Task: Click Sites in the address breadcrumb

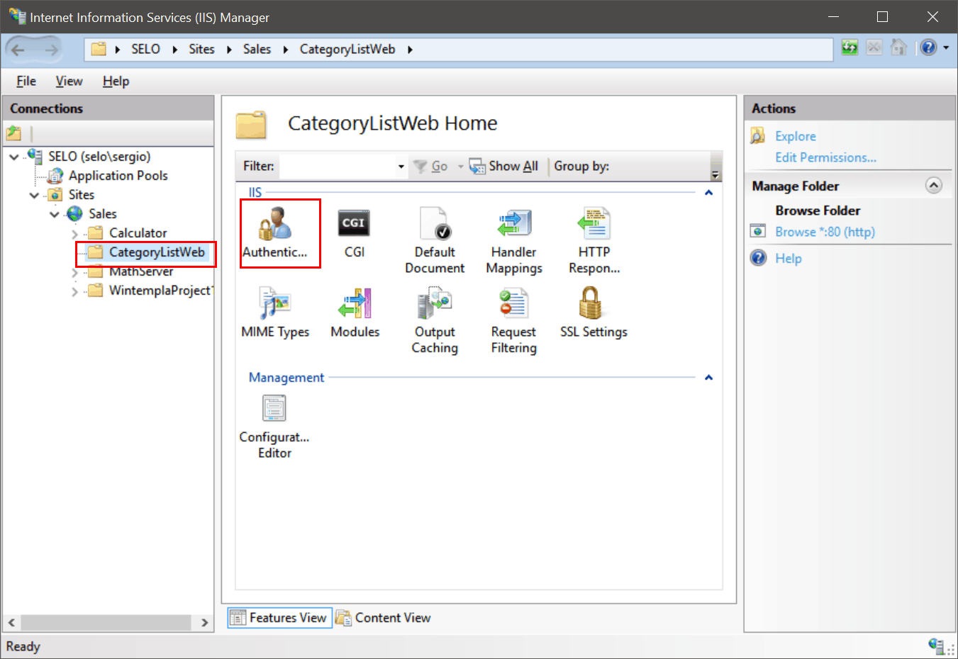Action: [201, 49]
